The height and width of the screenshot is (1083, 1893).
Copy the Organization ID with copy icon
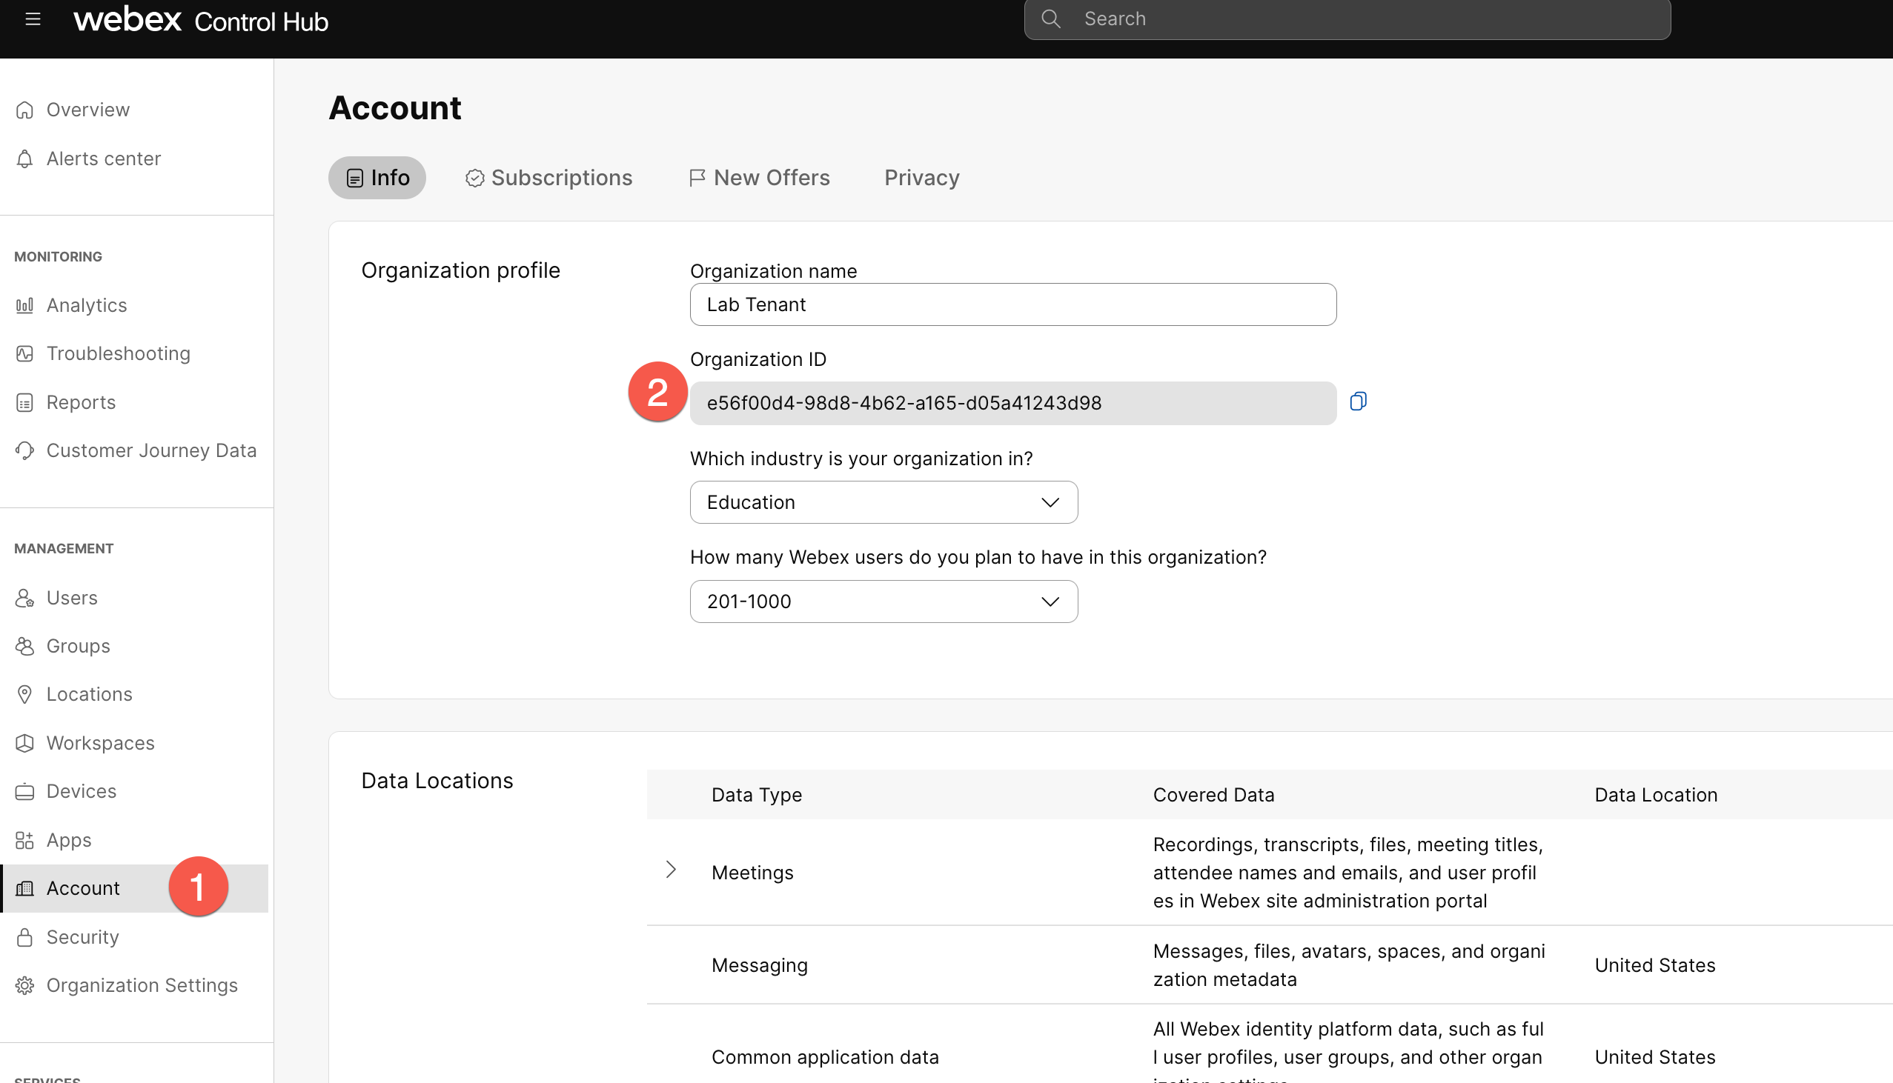click(1358, 401)
